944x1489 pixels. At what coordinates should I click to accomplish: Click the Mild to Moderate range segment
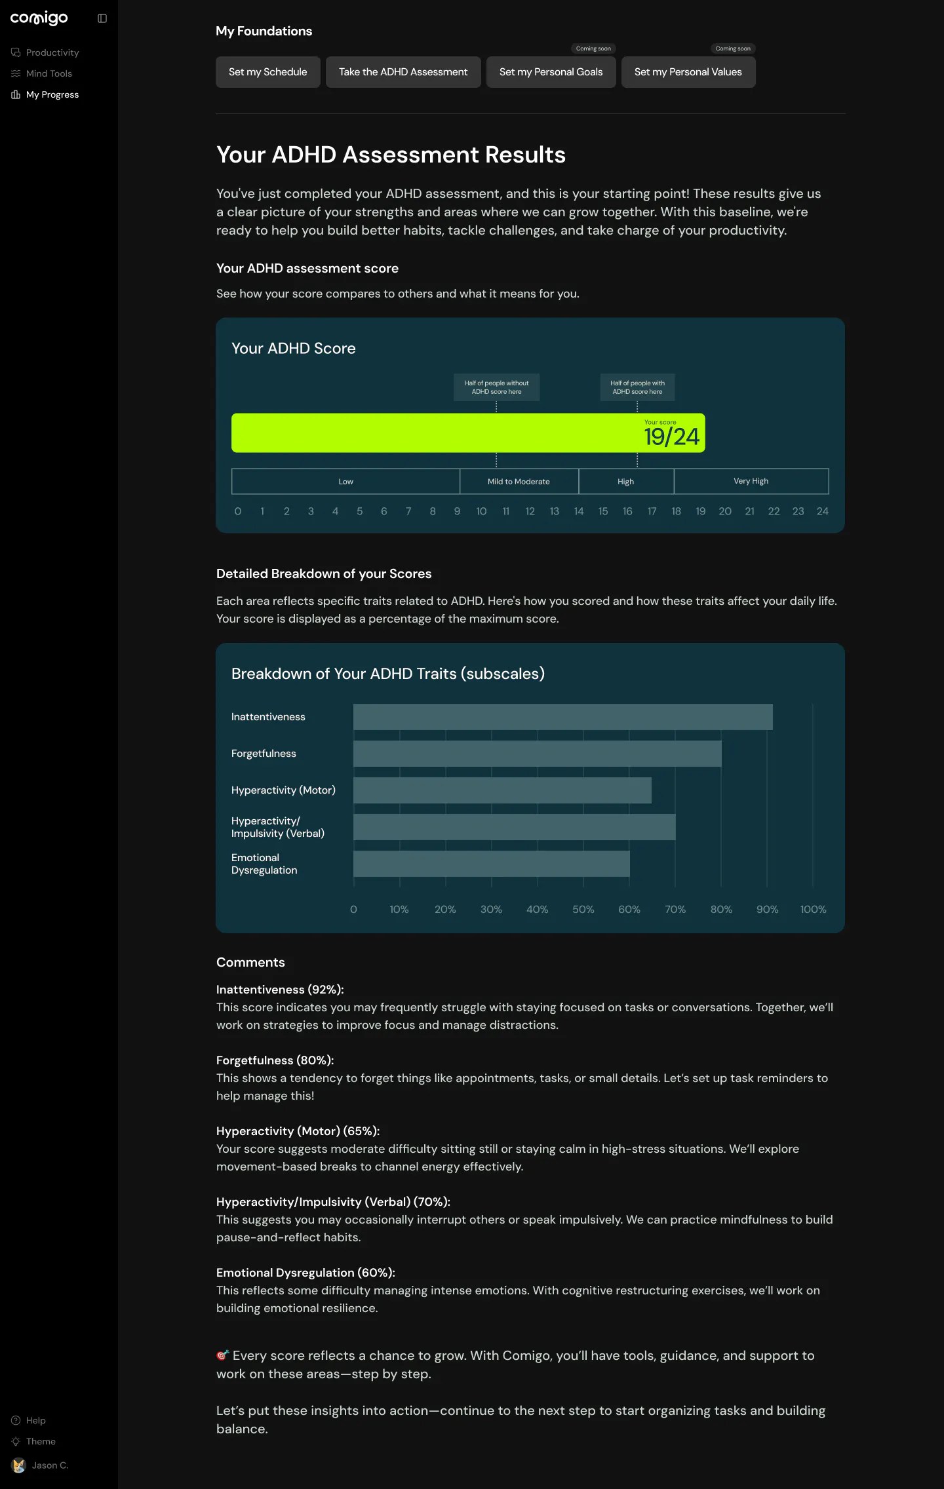pyautogui.click(x=519, y=481)
